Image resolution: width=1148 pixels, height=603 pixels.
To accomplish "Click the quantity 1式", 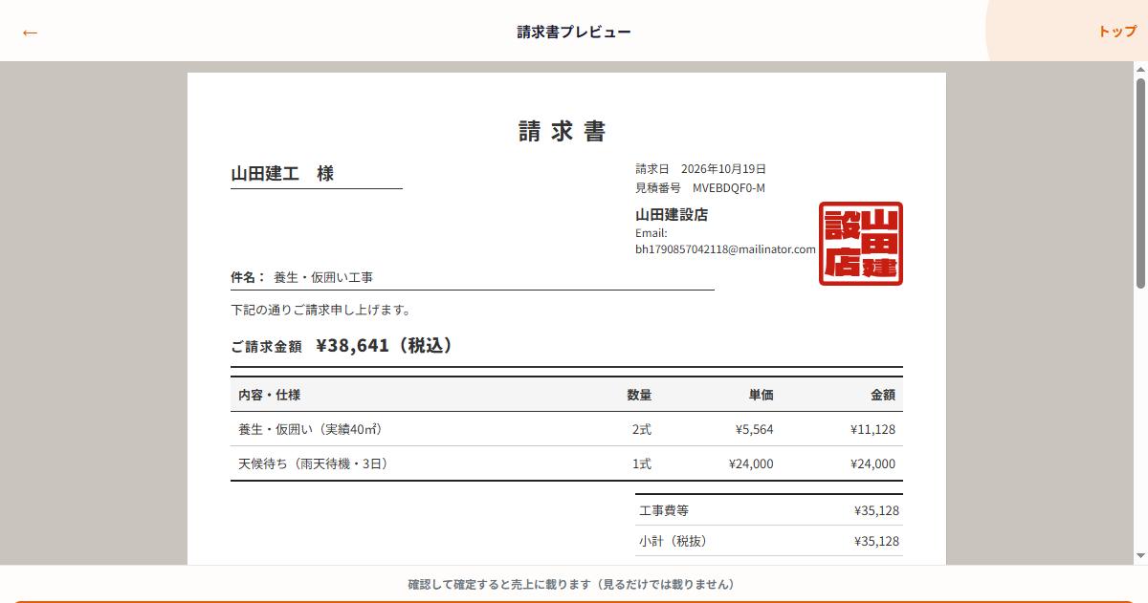I will click(642, 463).
